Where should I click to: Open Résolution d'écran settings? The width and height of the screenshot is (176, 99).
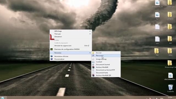pyautogui.click(x=71, y=56)
